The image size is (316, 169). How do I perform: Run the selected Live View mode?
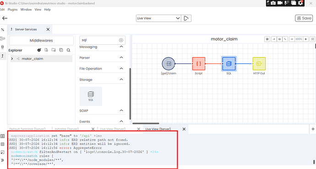point(186,18)
